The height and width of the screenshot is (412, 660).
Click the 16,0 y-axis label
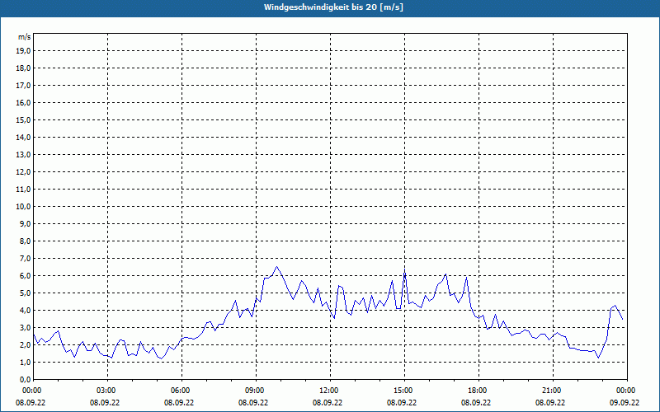[x=23, y=102]
